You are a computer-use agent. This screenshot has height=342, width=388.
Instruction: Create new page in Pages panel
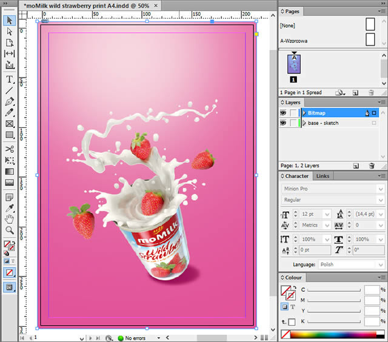pos(355,93)
